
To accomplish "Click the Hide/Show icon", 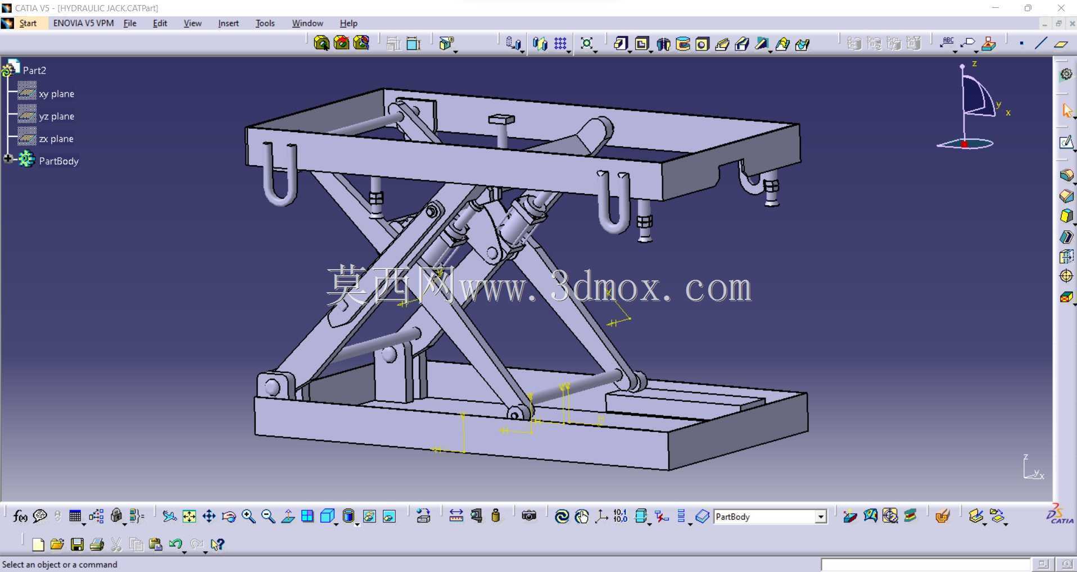I will click(369, 516).
